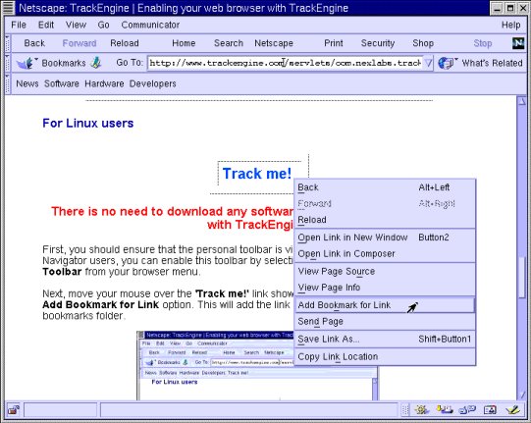The height and width of the screenshot is (423, 531).
Task: Open Composer from the component bar
Action: [x=513, y=410]
